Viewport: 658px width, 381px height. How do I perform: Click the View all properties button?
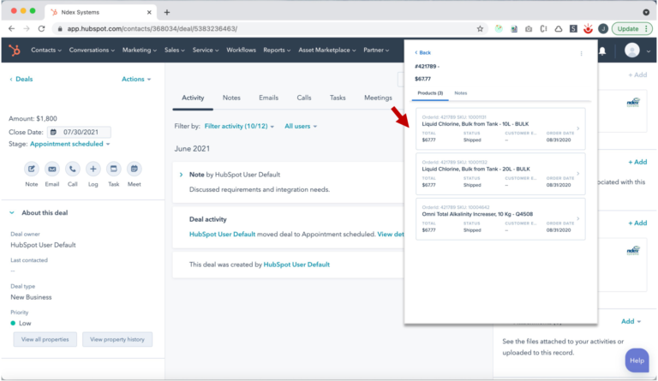pos(45,340)
